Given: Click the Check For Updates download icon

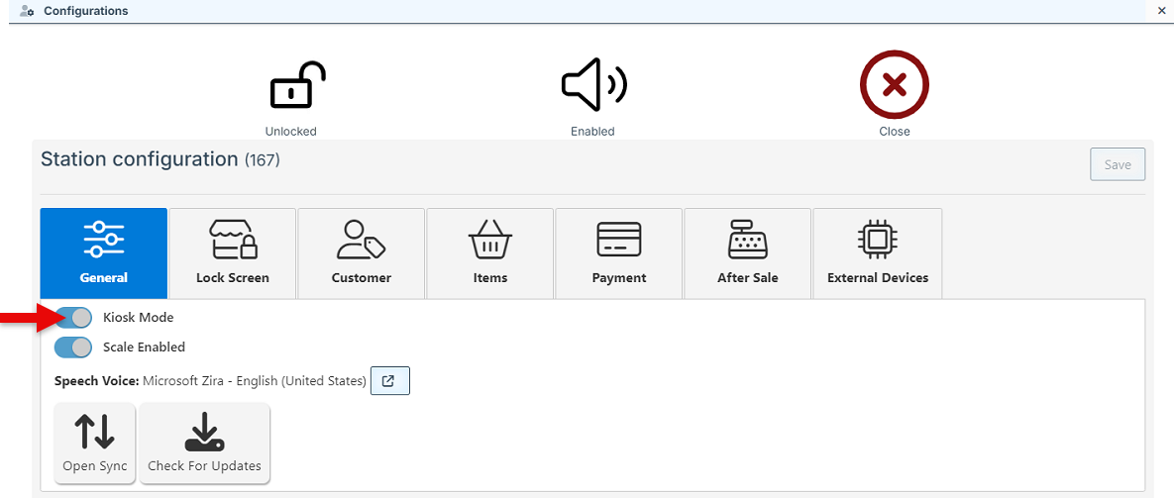Looking at the screenshot, I should pos(204,432).
